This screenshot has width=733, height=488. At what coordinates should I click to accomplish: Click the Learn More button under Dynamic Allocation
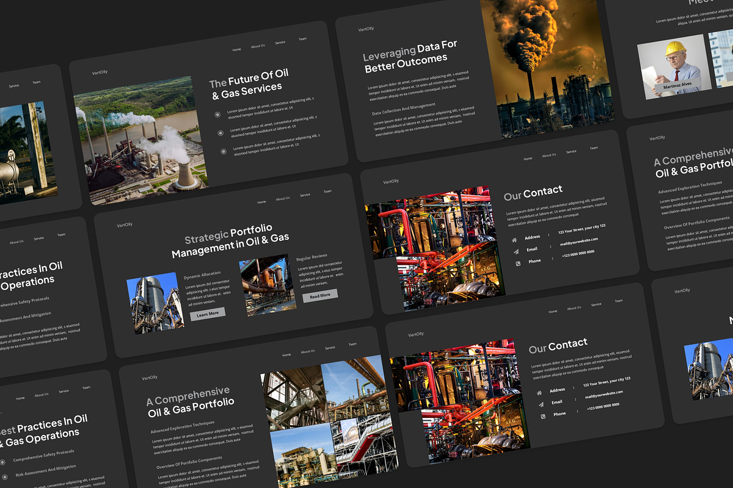(208, 314)
